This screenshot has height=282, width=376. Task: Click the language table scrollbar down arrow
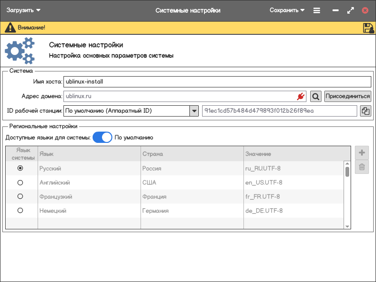pyautogui.click(x=347, y=226)
